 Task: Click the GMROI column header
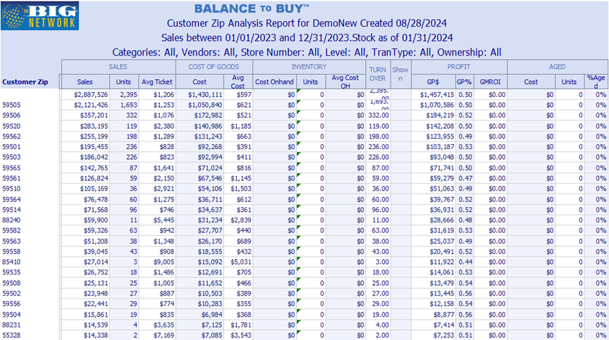pyautogui.click(x=490, y=82)
